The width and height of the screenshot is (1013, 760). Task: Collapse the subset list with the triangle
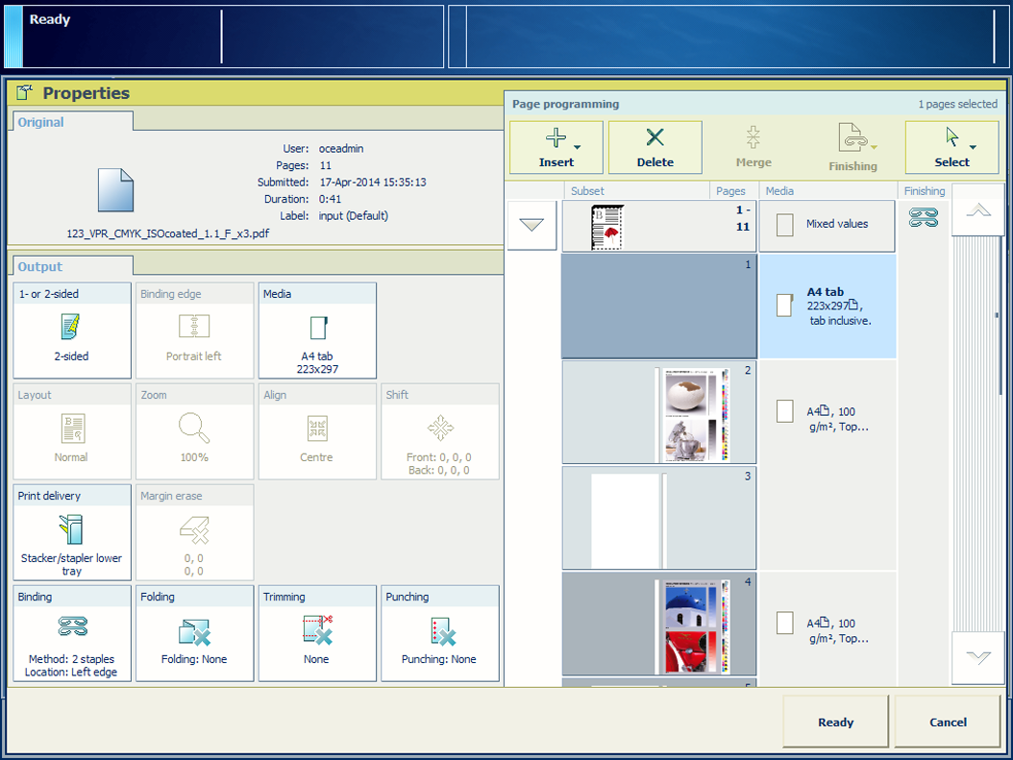click(x=531, y=226)
